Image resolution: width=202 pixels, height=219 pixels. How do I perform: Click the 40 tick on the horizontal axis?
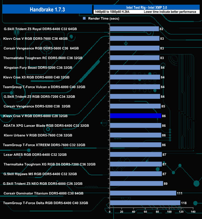coord(133,212)
